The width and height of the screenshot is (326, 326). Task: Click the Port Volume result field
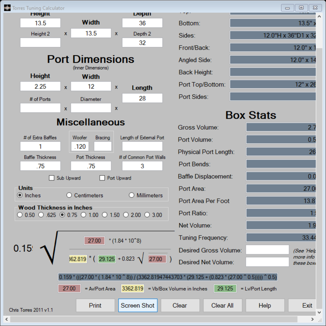click(x=281, y=139)
